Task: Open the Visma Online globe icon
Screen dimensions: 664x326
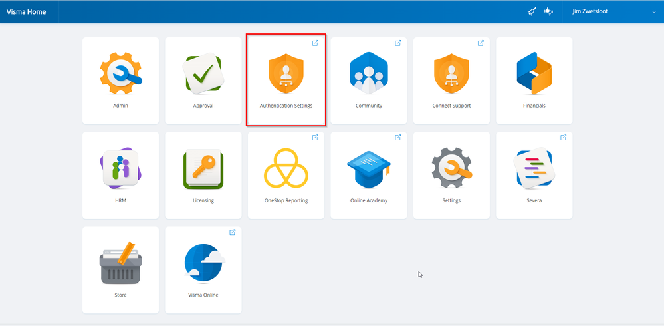Action: (x=204, y=263)
